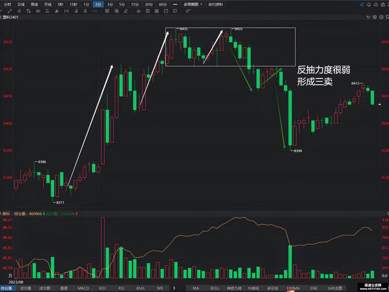
Task: Select the 多空线 overlay indicator
Action: click(273, 288)
